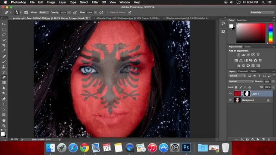276x155 pixels.
Task: Select the Eyedropper tool
Action: (4, 51)
